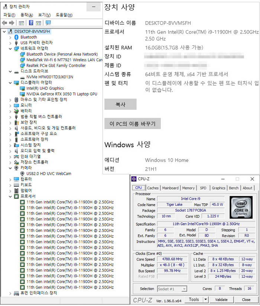Click the Validate button in CPU-Z
260x306 pixels.
pos(221,299)
